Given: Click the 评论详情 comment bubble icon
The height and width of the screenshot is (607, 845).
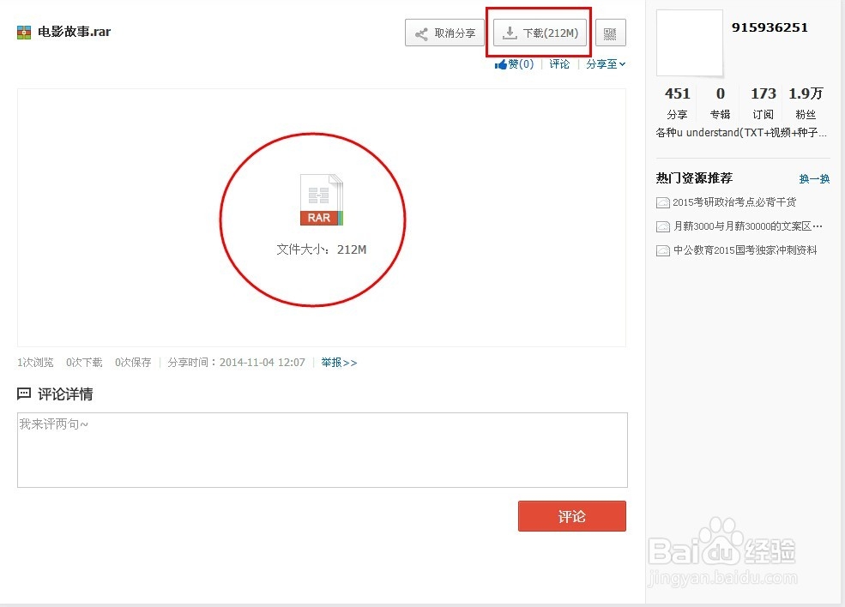Looking at the screenshot, I should (24, 394).
